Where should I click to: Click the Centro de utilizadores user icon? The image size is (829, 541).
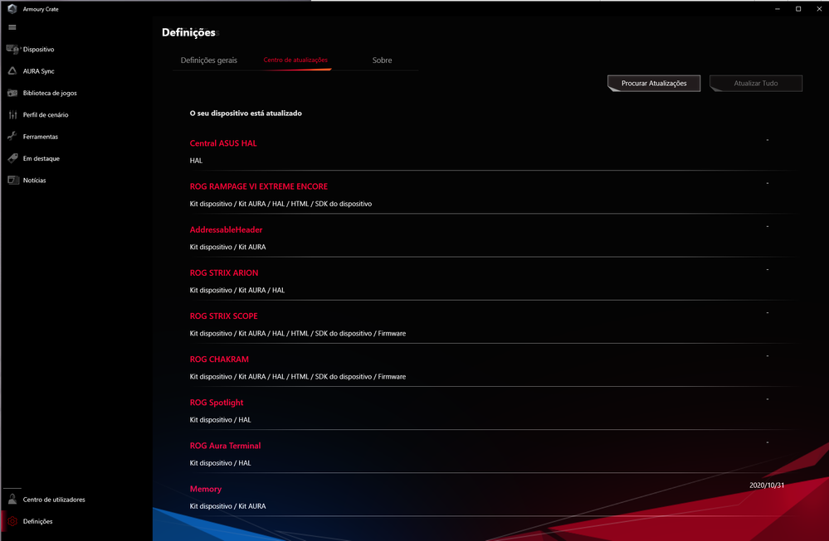pyautogui.click(x=12, y=500)
